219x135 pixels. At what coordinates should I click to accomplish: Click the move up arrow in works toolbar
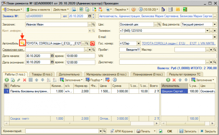36,80
